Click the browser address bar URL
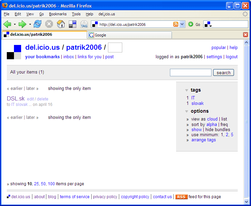 (123, 25)
